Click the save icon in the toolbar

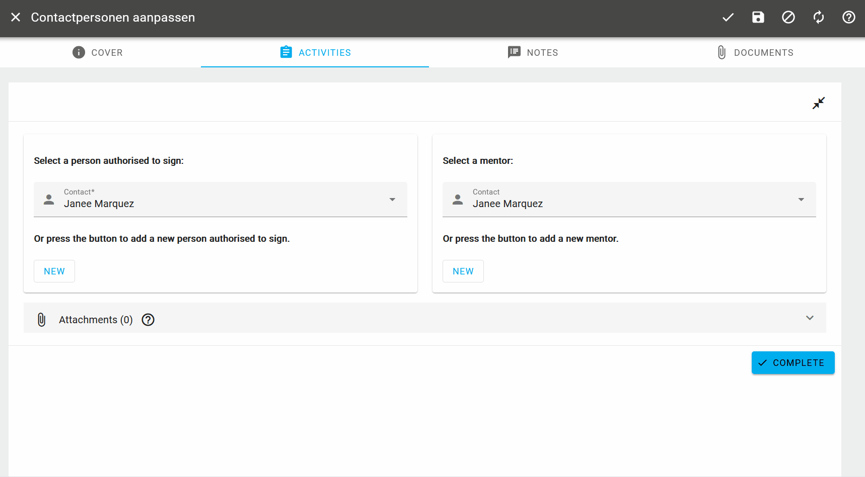(758, 17)
